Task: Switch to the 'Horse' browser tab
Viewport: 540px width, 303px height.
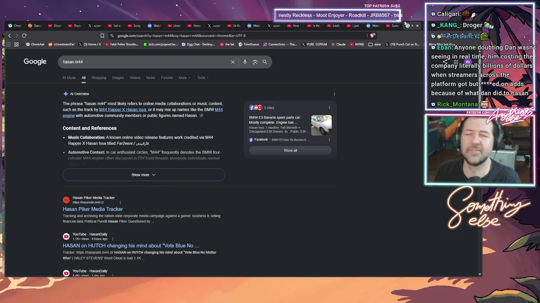Action: (194, 26)
